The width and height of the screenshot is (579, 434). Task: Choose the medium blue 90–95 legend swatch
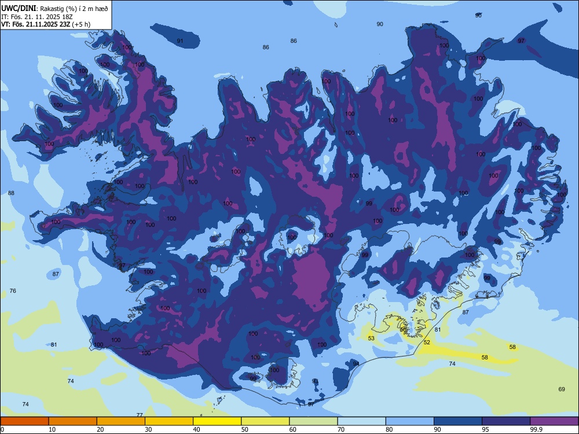(x=458, y=421)
